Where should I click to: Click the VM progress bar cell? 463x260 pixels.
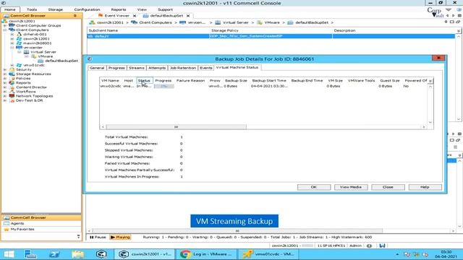[x=164, y=86]
